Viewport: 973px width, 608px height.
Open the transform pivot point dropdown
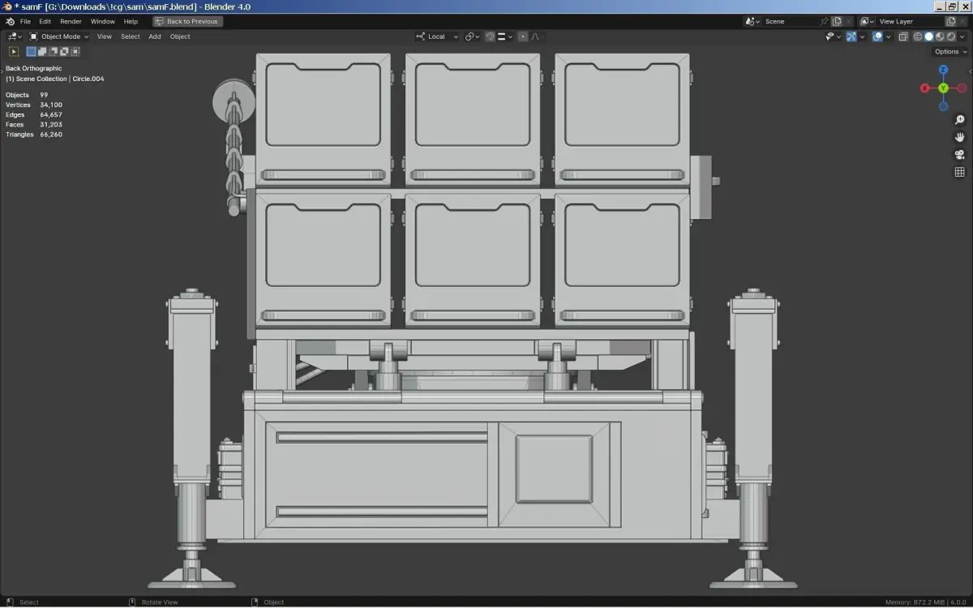pos(472,36)
